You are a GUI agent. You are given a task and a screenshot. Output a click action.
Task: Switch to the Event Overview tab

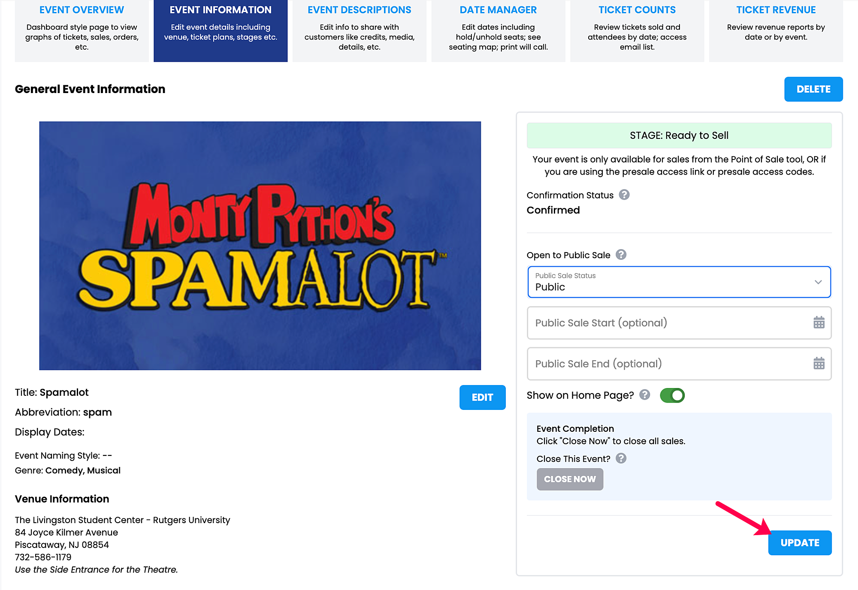click(x=82, y=31)
